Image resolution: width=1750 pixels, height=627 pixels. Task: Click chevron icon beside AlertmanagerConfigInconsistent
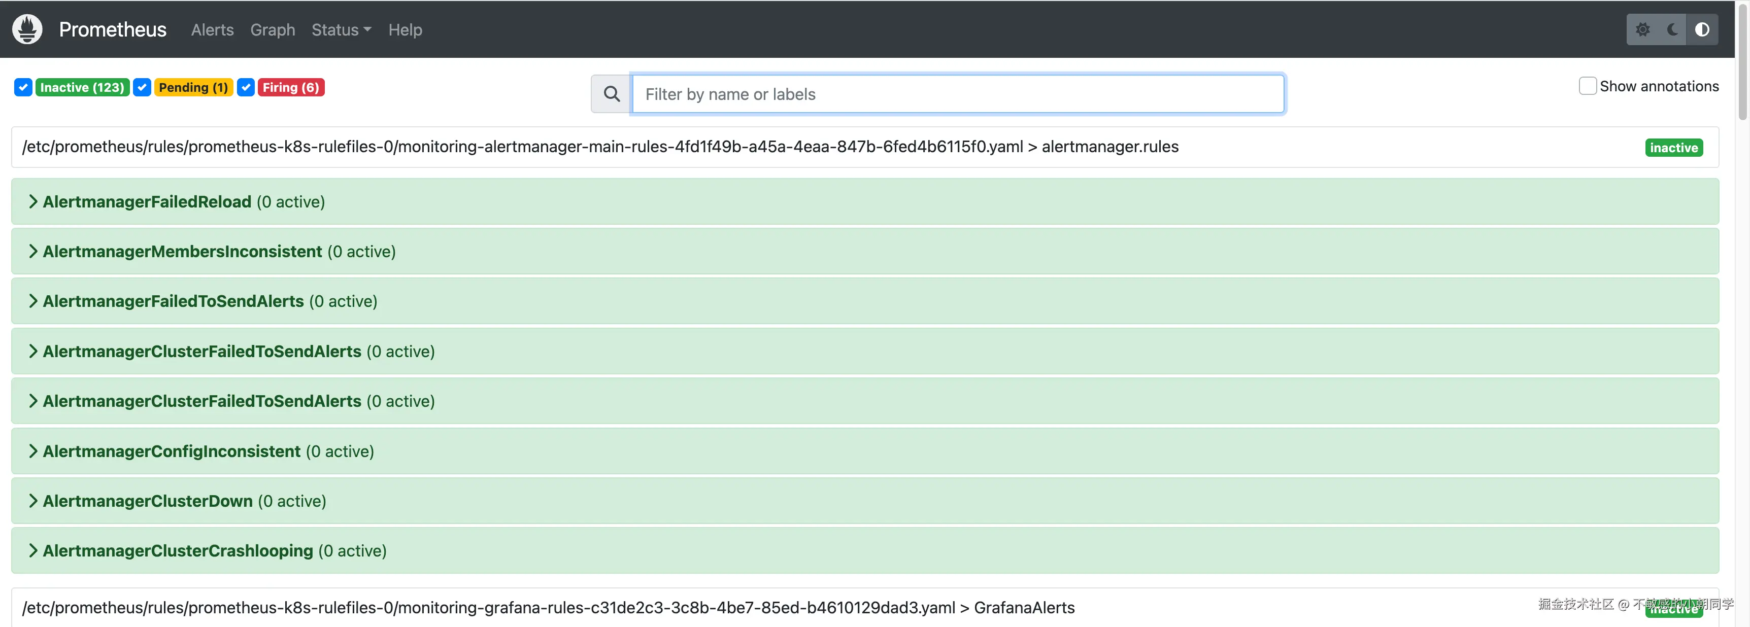point(32,451)
